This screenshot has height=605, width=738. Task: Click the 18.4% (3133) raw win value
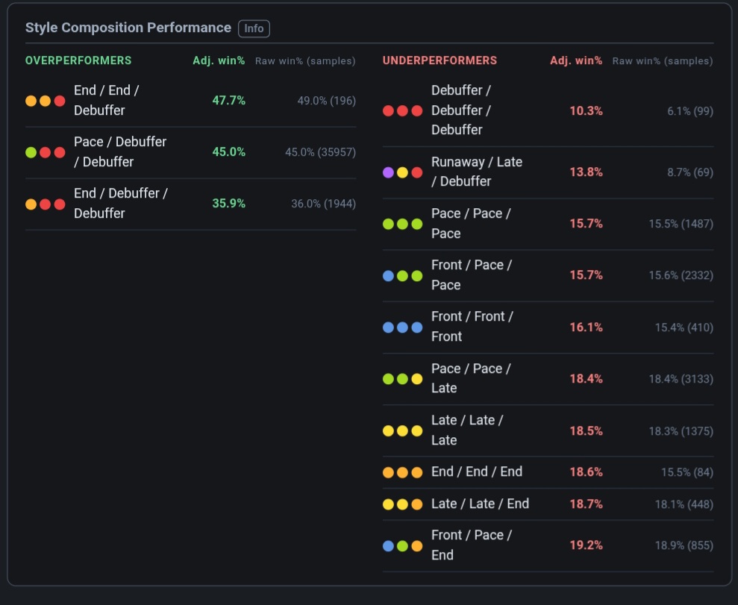click(x=681, y=379)
